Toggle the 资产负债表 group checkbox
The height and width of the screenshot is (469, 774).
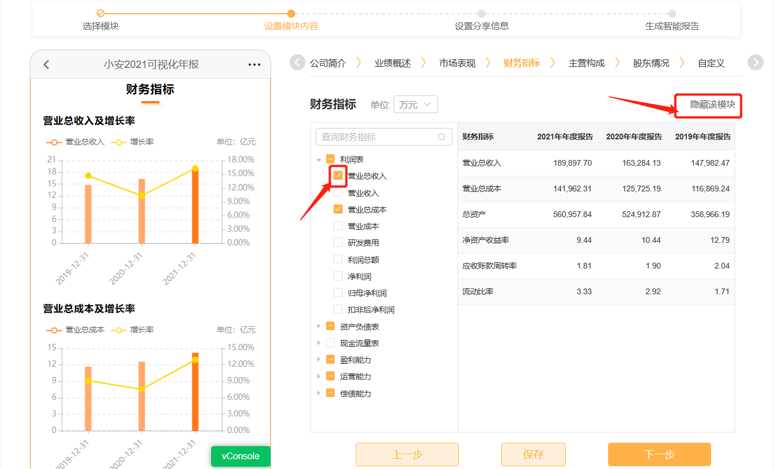tap(330, 326)
